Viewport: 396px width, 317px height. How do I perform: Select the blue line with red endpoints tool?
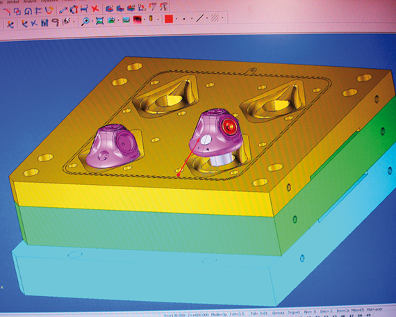(x=63, y=10)
